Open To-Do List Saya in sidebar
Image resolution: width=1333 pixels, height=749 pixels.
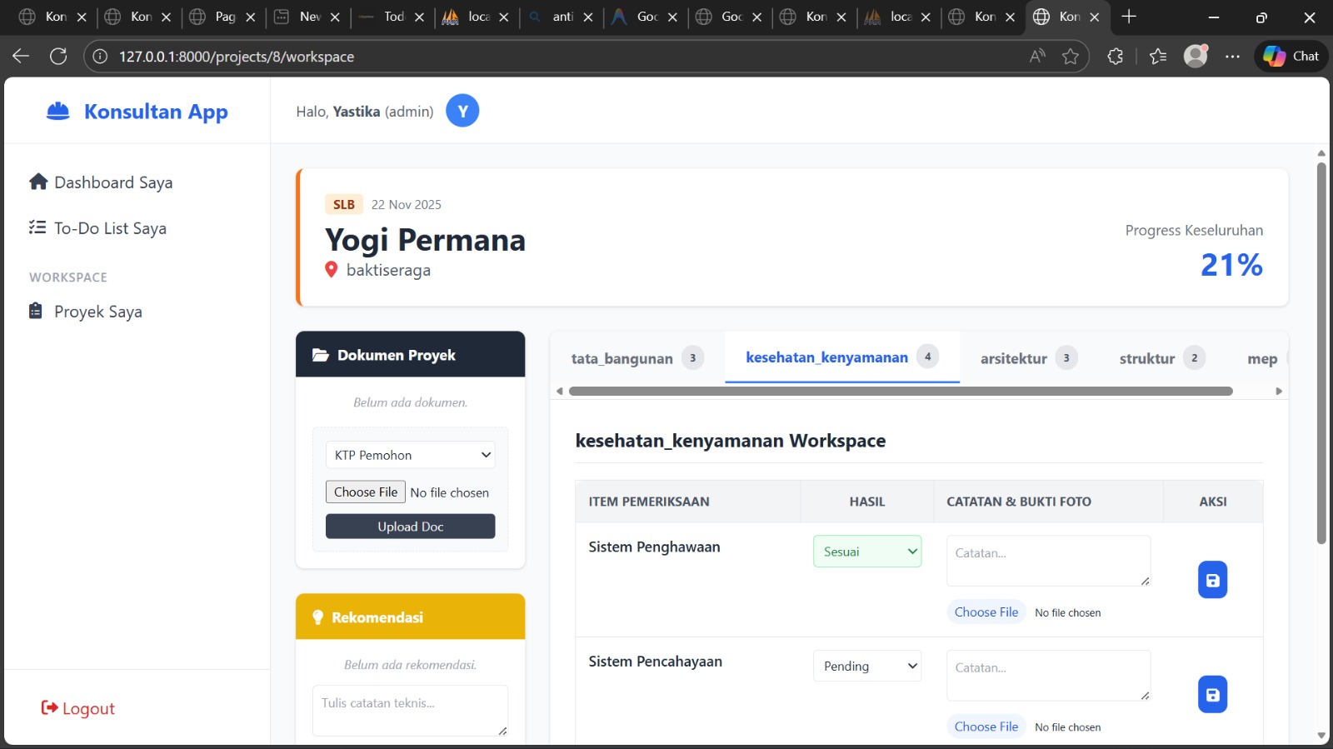click(x=110, y=228)
